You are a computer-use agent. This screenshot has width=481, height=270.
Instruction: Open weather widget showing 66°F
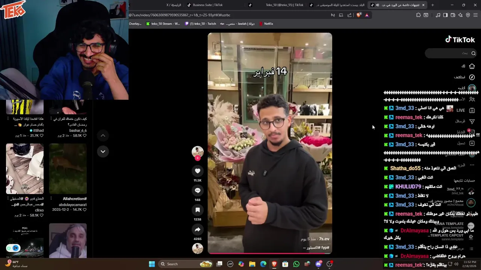pos(16,264)
